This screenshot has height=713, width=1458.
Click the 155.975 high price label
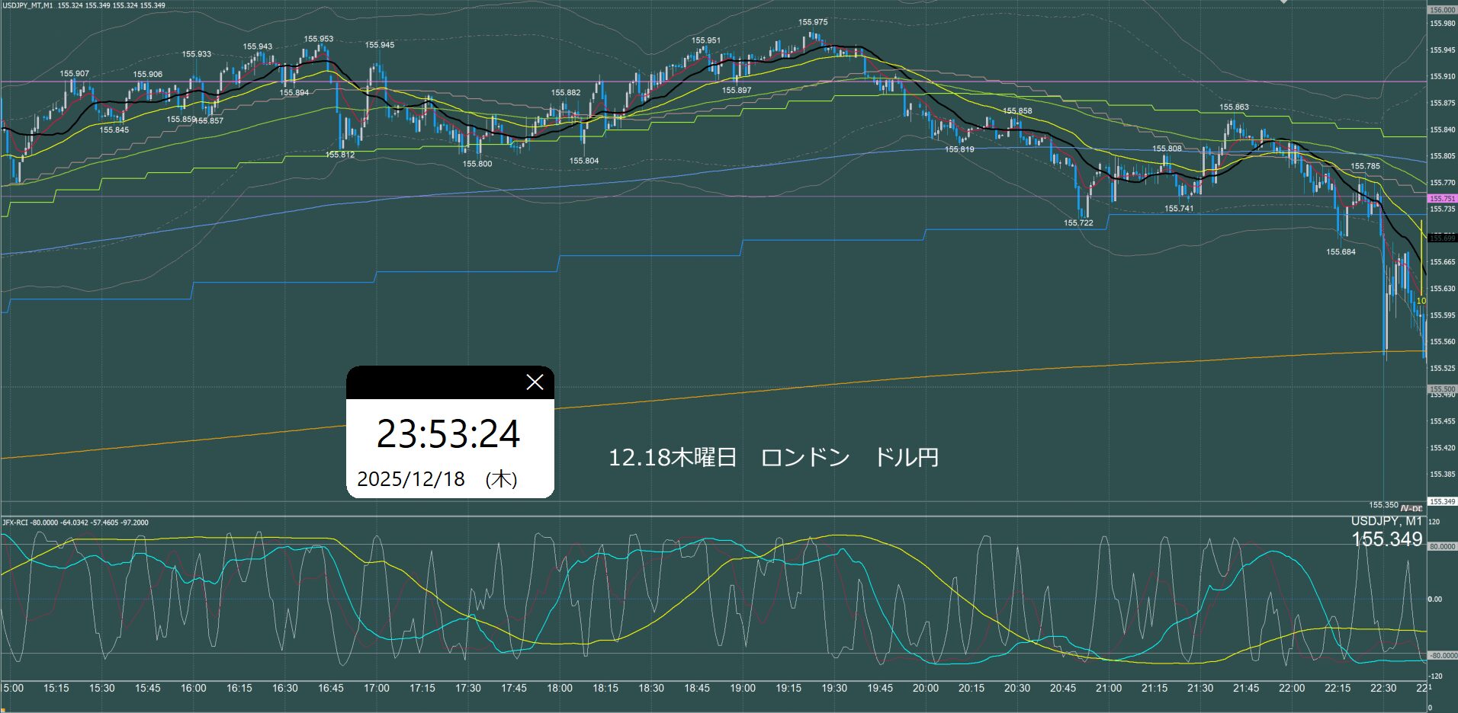click(x=813, y=22)
